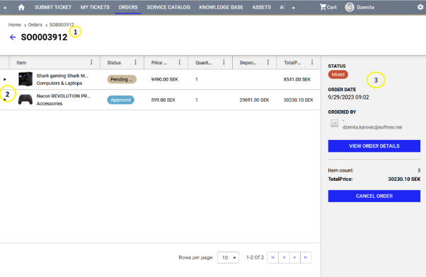
Task: Click the Pending status badge
Action: (x=122, y=79)
